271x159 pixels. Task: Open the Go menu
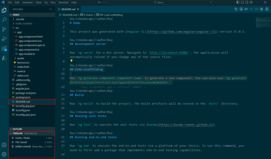pos(46,2)
